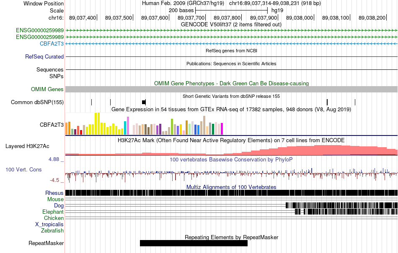This screenshot has height=253, width=398.
Task: Click the Scale track label
Action: coord(57,10)
